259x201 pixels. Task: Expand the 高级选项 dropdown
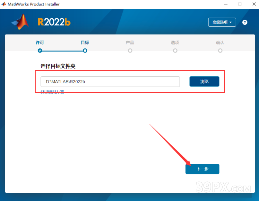click(222, 22)
